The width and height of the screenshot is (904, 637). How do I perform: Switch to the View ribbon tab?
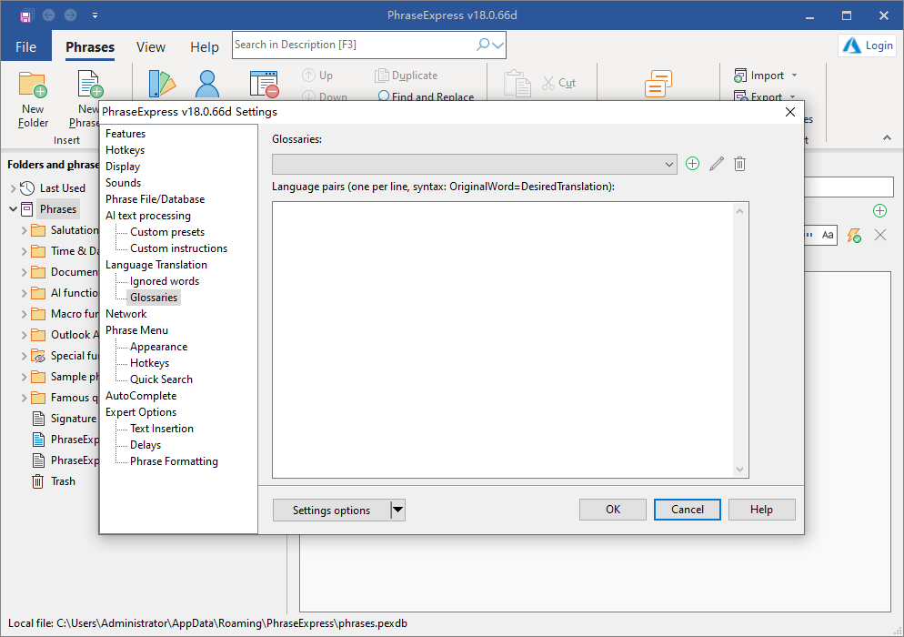coord(151,47)
